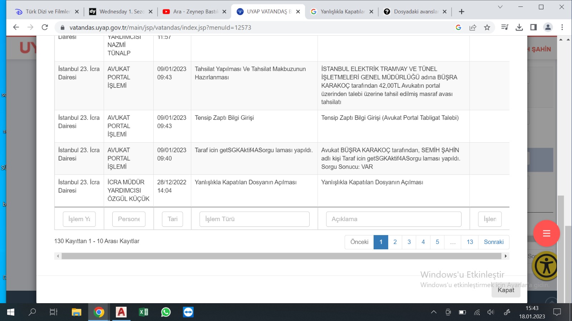Click the table horizontal scrollbar
This screenshot has width=572, height=321.
tap(281, 256)
